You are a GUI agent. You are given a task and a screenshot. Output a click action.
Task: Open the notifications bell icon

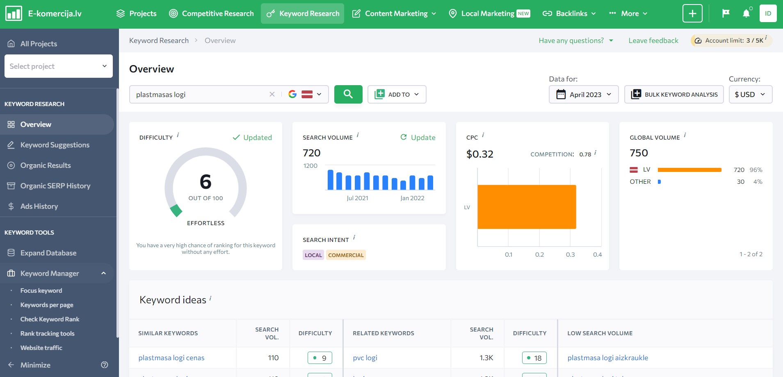[746, 14]
